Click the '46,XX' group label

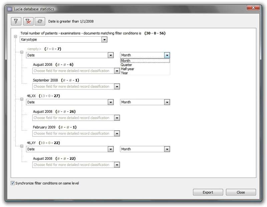31,96
